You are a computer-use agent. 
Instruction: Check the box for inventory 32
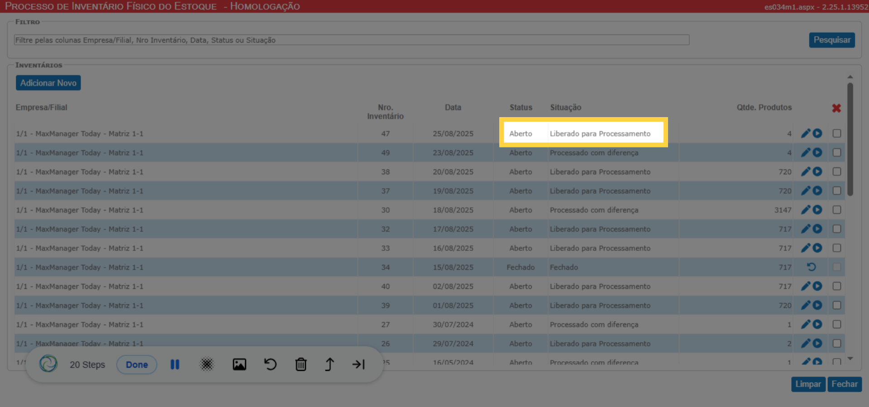tap(837, 229)
